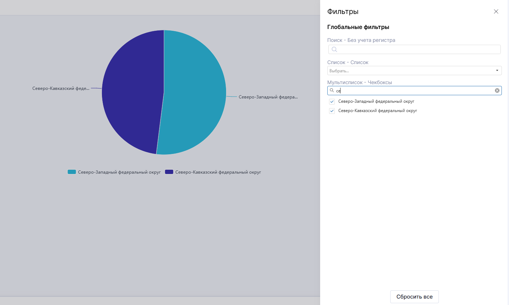Screen dimensions: 509x305
Task: Click the magnifier icon in the Поиск field
Action: tap(334, 49)
